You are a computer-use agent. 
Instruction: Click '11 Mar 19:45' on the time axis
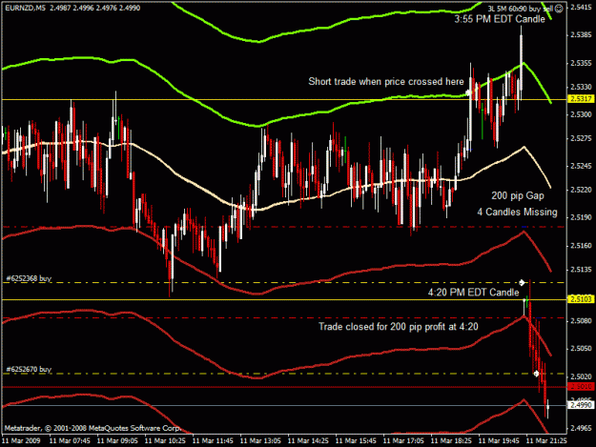click(499, 441)
